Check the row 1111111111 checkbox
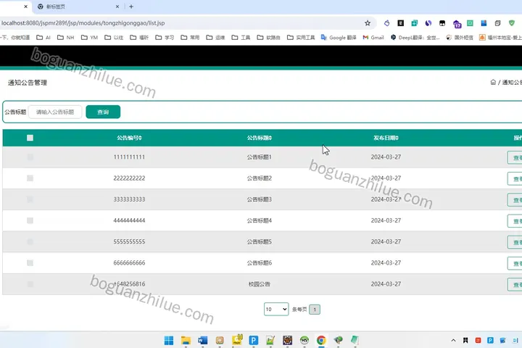This screenshot has width=522, height=348. 30,157
